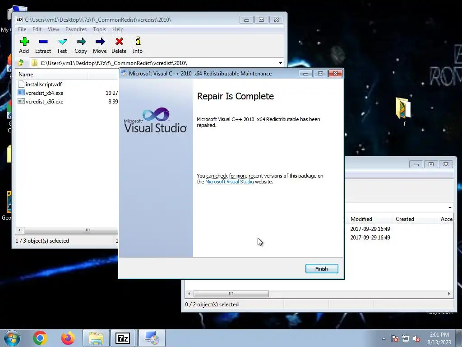Minimize the rear 7-Zip window
Viewport: 462px width, 347px height.
point(416,164)
